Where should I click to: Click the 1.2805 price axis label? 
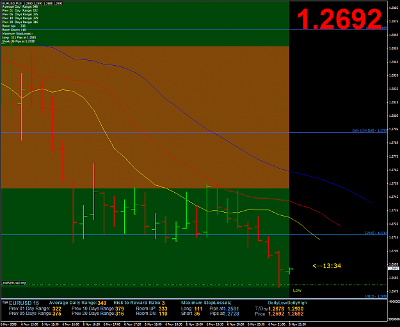(x=394, y=116)
